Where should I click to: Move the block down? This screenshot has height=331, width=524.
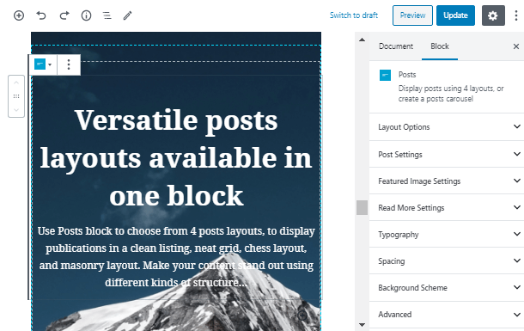16,110
